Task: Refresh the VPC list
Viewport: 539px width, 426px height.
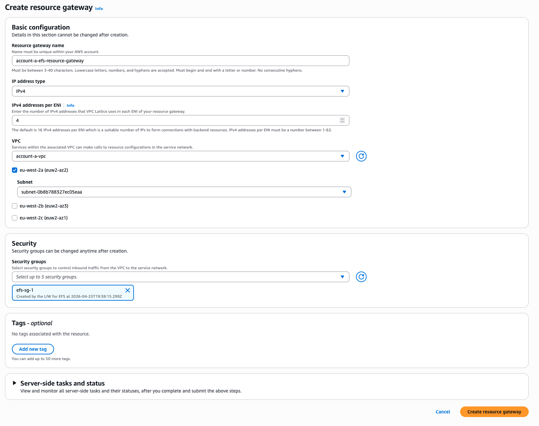Action: pyautogui.click(x=361, y=156)
